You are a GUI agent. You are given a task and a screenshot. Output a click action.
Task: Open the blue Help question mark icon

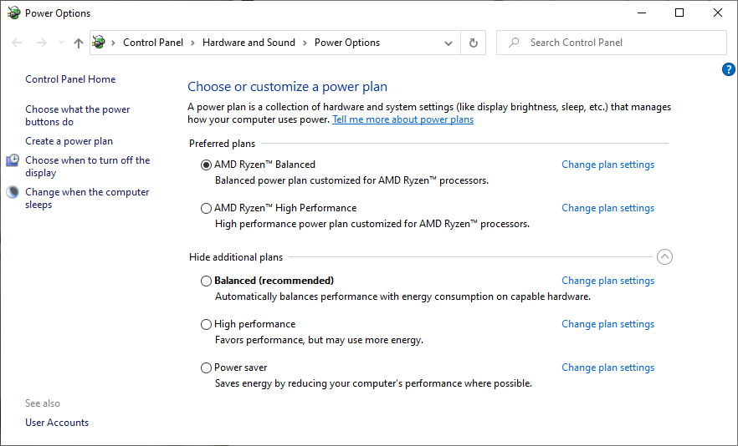click(728, 69)
